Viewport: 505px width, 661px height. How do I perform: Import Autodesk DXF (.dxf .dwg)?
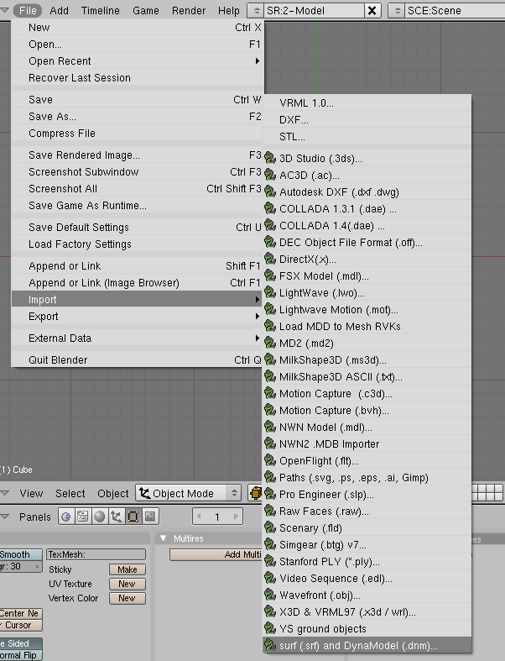coord(367,191)
